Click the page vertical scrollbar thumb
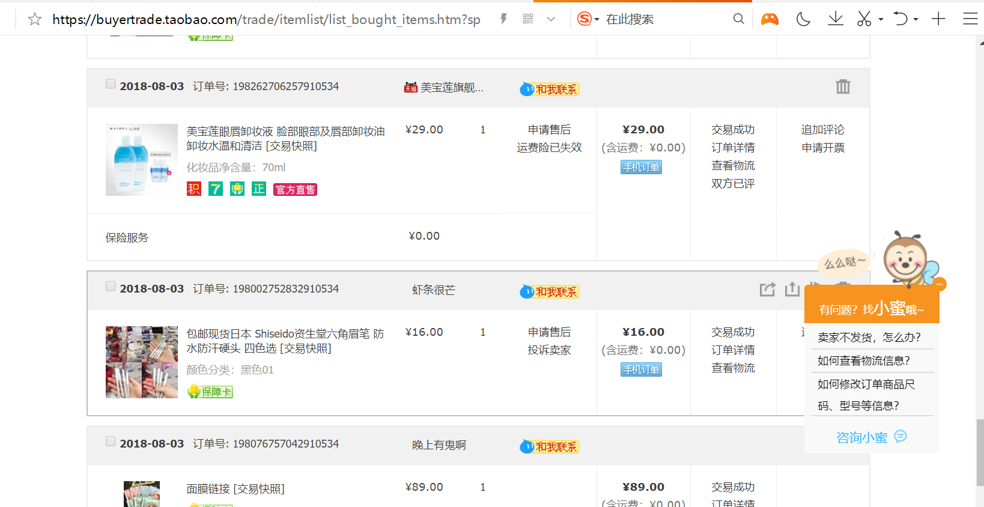 coord(980,452)
